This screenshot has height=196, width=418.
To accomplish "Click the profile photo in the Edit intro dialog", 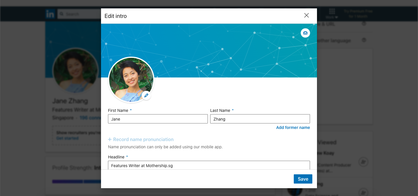I will (131, 80).
